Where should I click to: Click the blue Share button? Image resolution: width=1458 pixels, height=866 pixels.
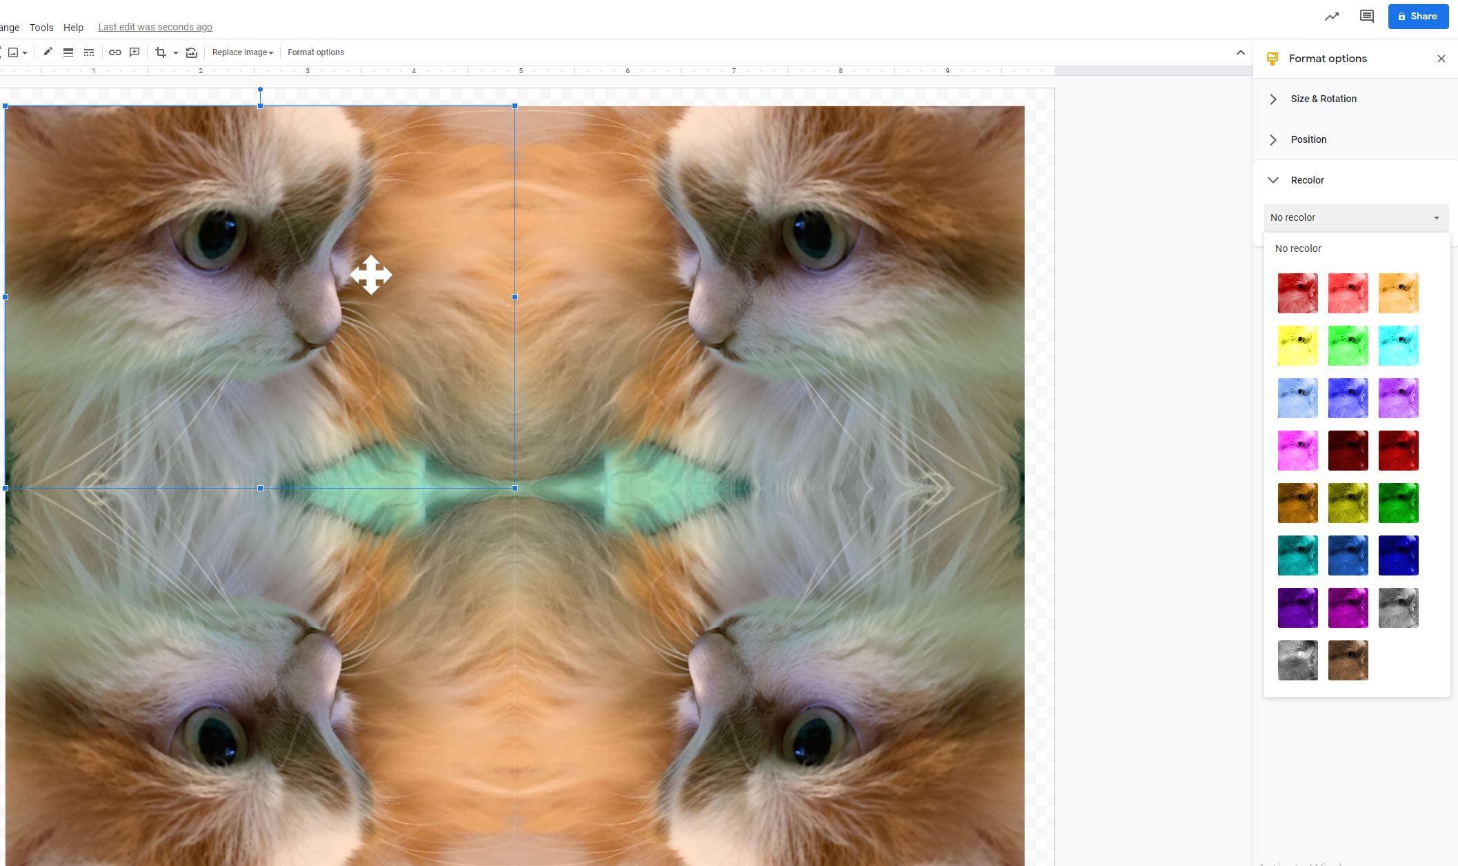(x=1418, y=17)
